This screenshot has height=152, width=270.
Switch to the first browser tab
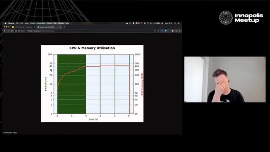(23, 27)
